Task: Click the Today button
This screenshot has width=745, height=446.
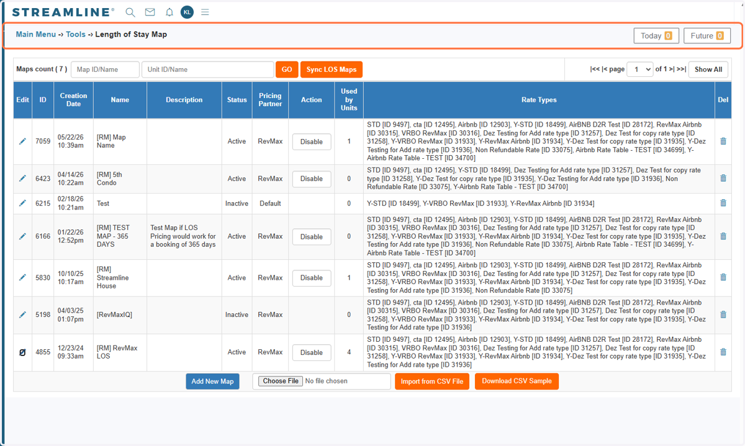Action: pyautogui.click(x=656, y=36)
